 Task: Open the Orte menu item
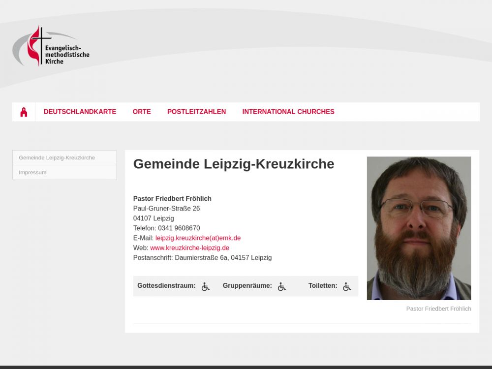pos(142,112)
